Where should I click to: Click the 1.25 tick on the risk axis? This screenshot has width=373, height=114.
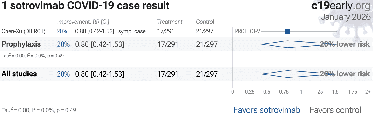click(x=318, y=92)
